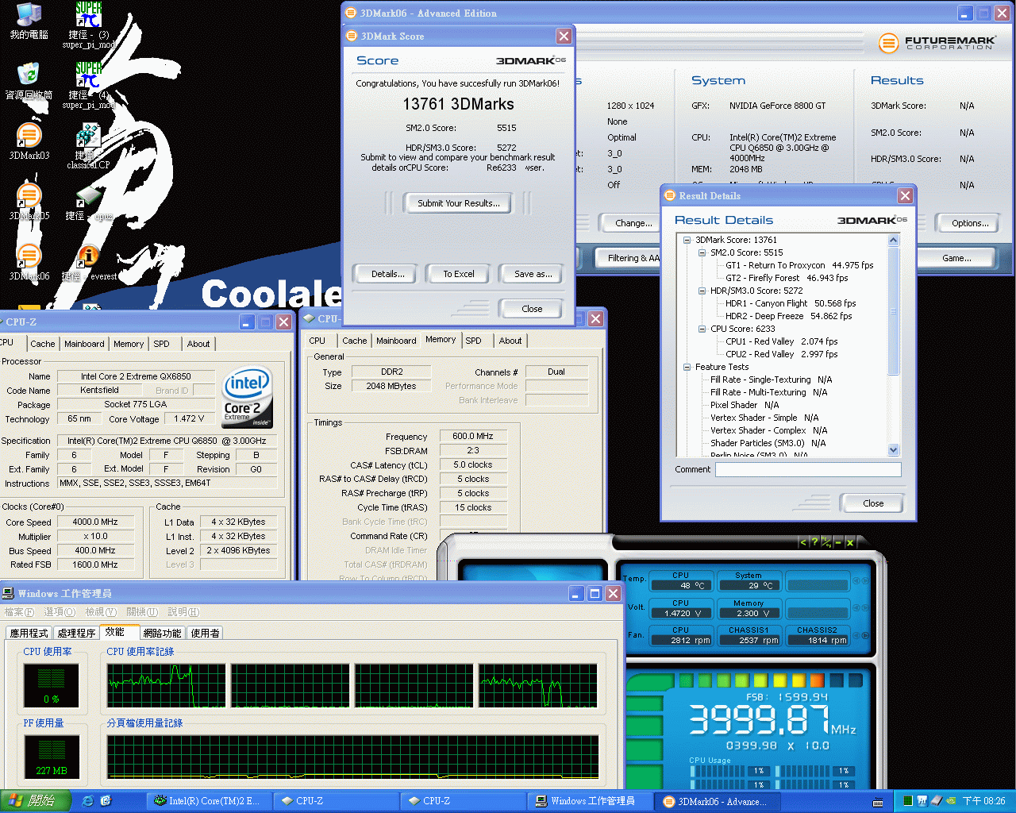Switch to Mainboard tab in left CPU-Z
The width and height of the screenshot is (1016, 813).
pos(84,344)
